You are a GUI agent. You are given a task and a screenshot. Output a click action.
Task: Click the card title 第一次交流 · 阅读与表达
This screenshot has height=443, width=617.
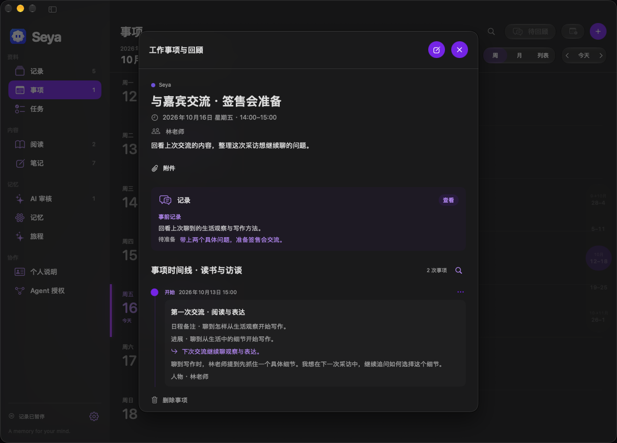point(208,312)
